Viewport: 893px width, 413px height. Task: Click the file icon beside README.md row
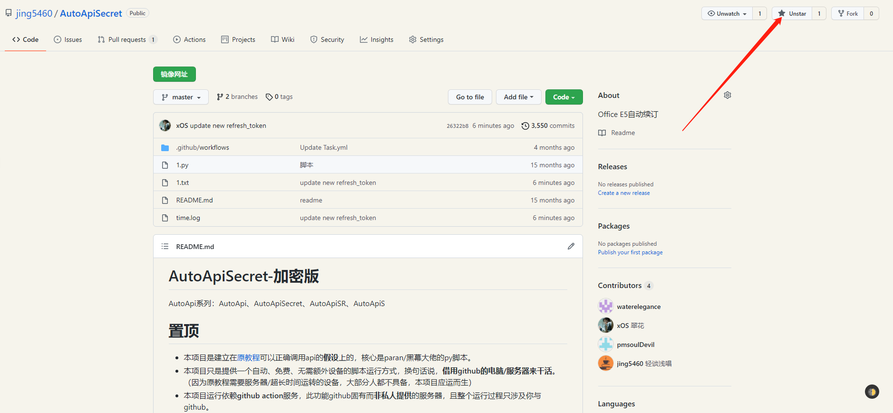point(165,200)
